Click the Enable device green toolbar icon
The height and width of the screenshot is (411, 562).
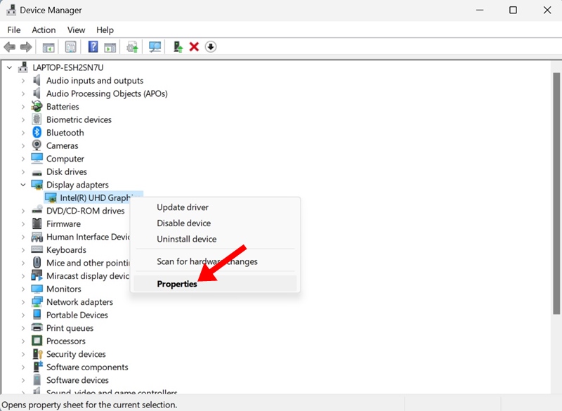[x=178, y=46]
